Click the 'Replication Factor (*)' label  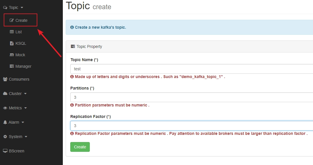90,117
